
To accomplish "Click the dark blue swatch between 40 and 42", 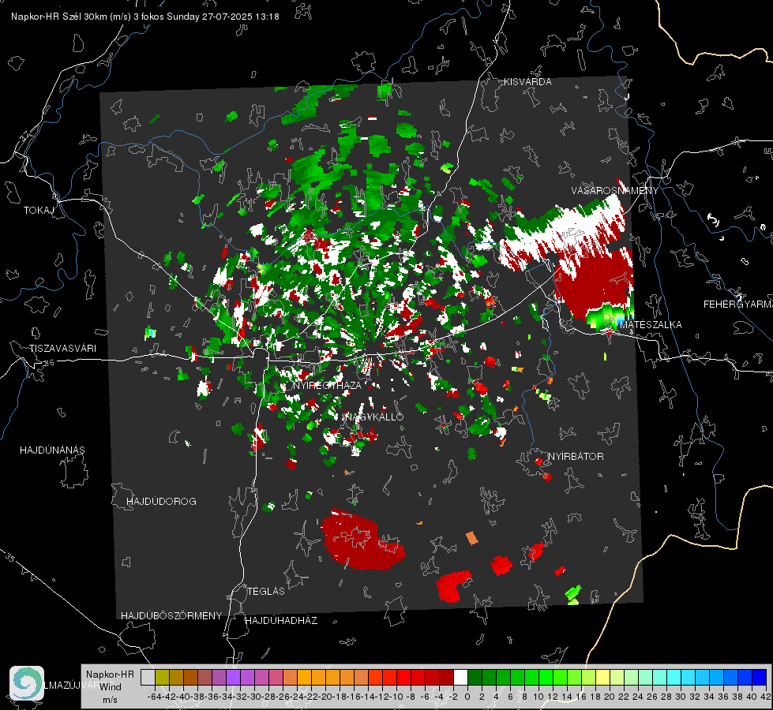I will 759,677.
